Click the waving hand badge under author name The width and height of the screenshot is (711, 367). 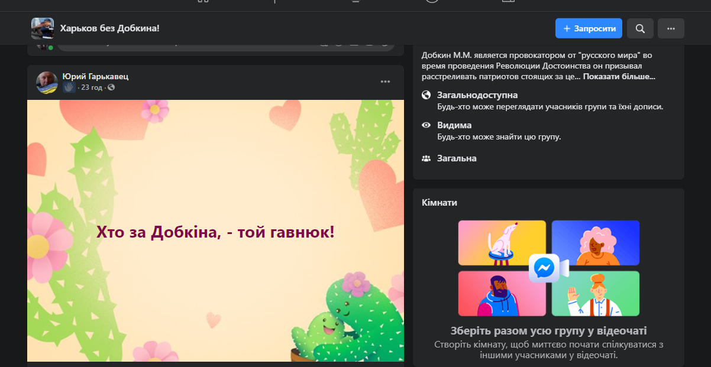tap(69, 87)
